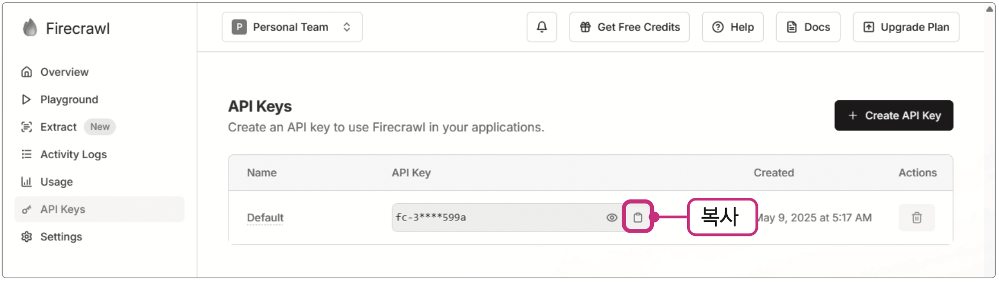Reveal the hidden API key
This screenshot has height=282, width=999.
[x=612, y=218]
